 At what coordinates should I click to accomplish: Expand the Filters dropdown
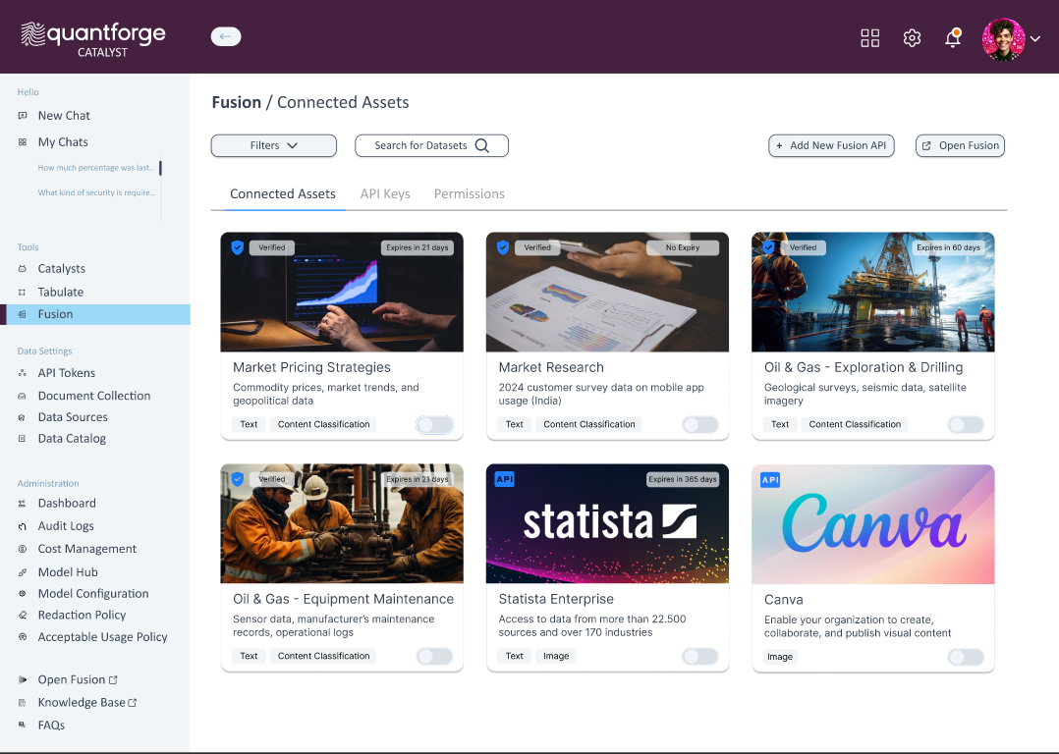[x=273, y=145]
